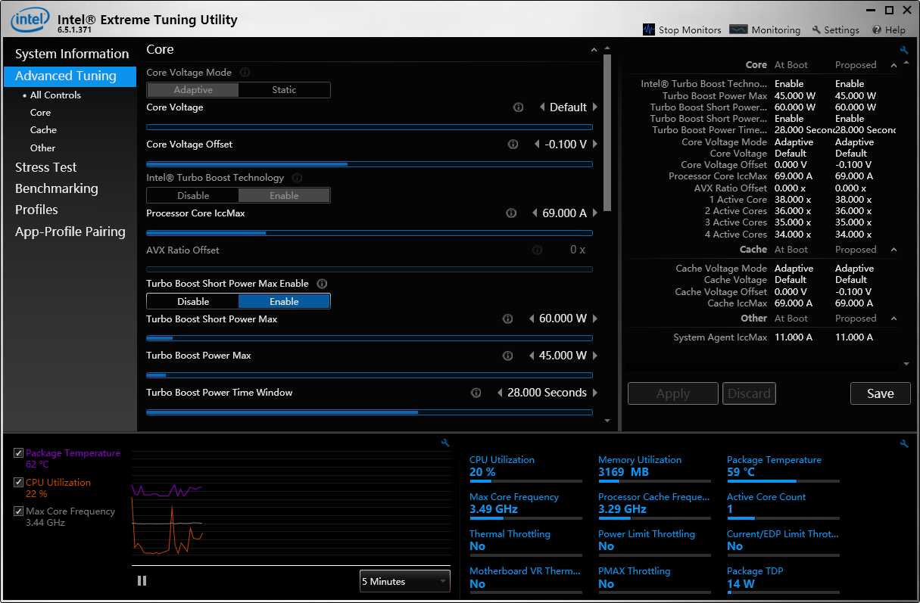Image resolution: width=920 pixels, height=603 pixels.
Task: Show info for Core Voltage Mode
Action: tap(245, 73)
